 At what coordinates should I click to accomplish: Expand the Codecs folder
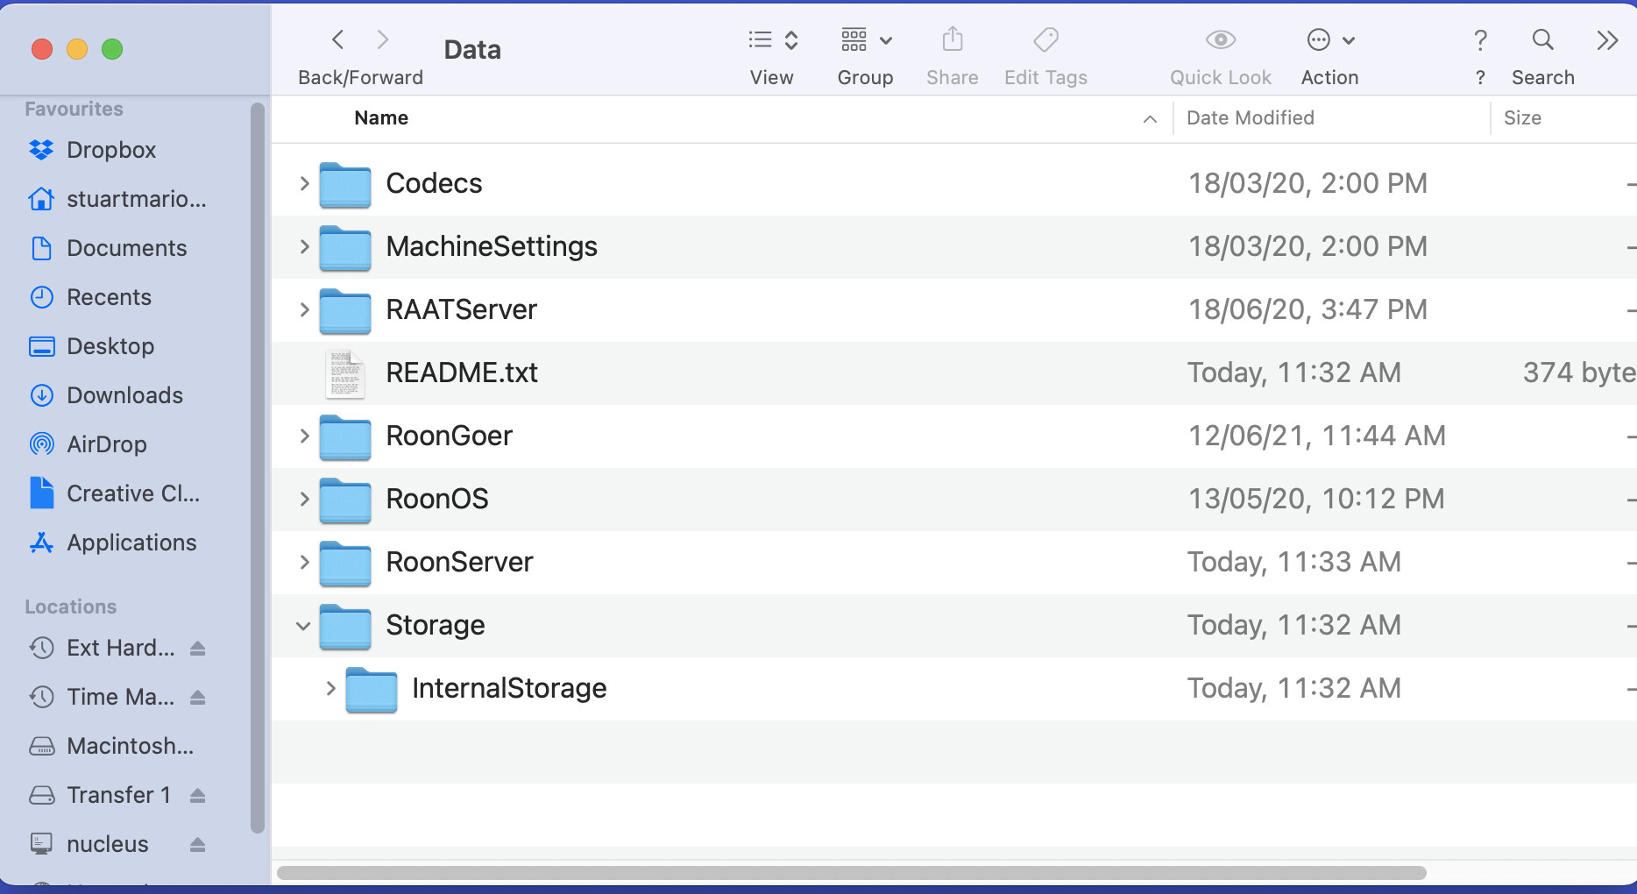(x=304, y=183)
